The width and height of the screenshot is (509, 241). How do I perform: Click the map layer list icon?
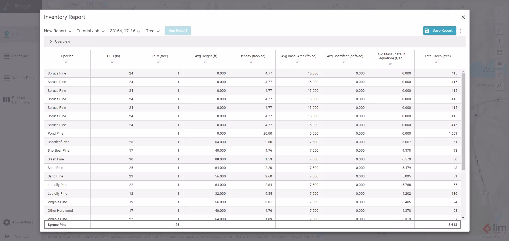[499, 64]
